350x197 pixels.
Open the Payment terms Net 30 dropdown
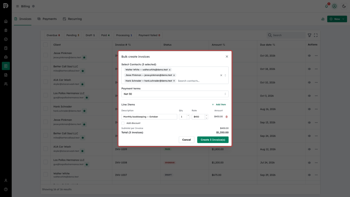[175, 94]
